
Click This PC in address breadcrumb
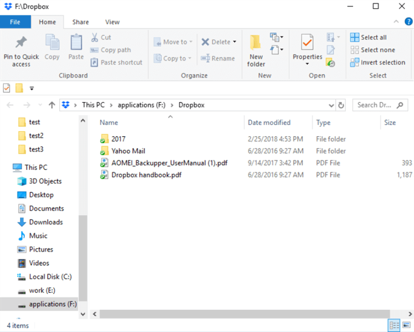(93, 105)
